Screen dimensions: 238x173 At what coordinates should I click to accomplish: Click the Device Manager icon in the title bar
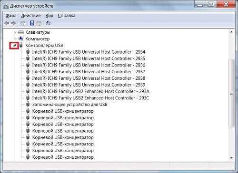[6, 6]
